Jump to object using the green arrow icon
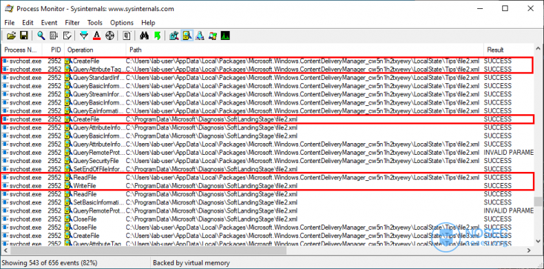Screen dimensions: 544x269 pyautogui.click(x=157, y=35)
